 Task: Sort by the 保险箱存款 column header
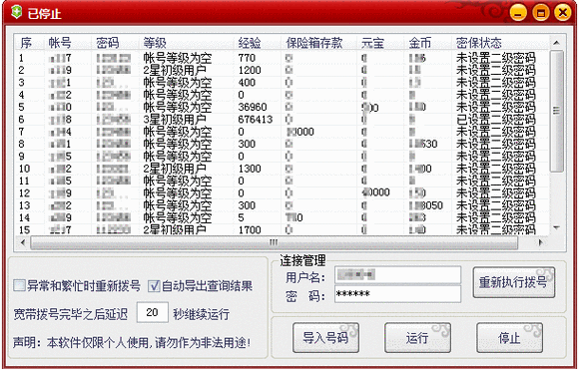[x=318, y=43]
